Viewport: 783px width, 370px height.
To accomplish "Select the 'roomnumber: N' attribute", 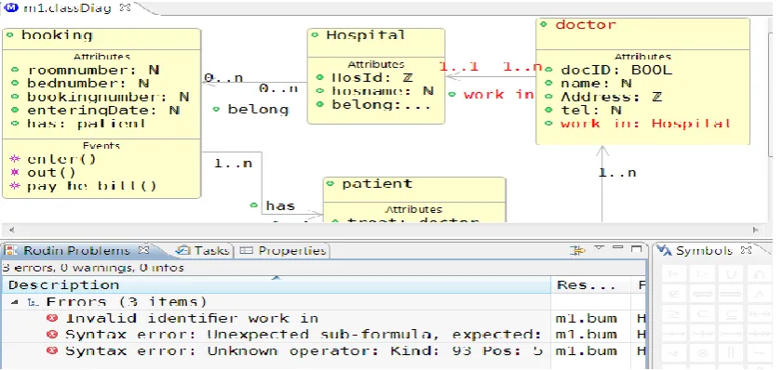I will [x=94, y=71].
